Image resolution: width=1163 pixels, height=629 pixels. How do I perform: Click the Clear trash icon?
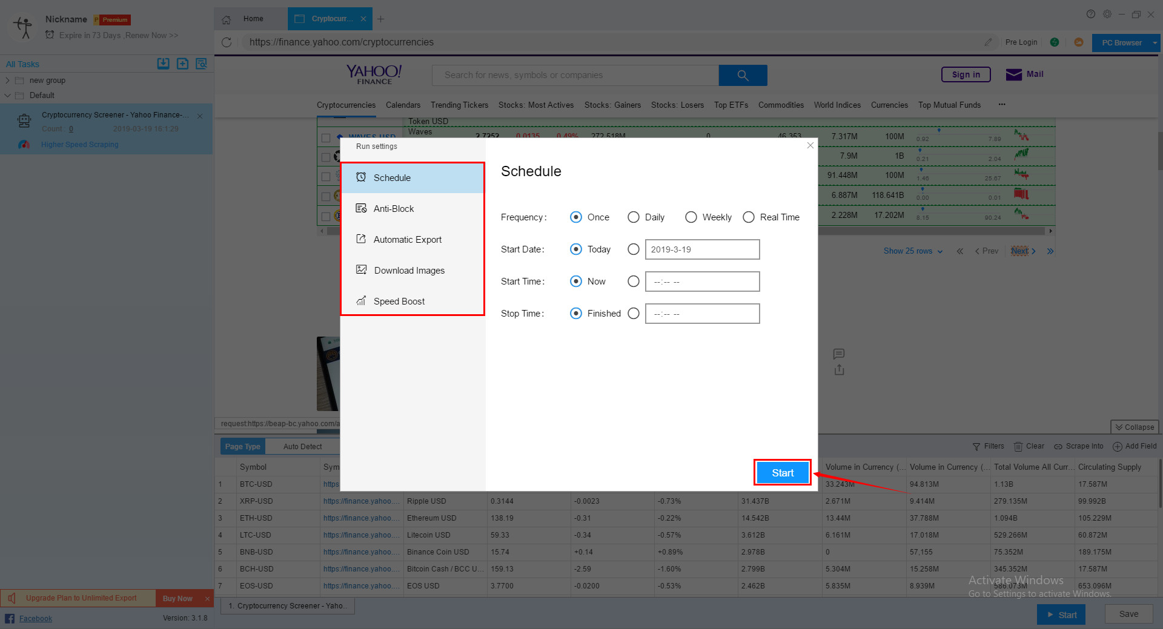point(1018,446)
